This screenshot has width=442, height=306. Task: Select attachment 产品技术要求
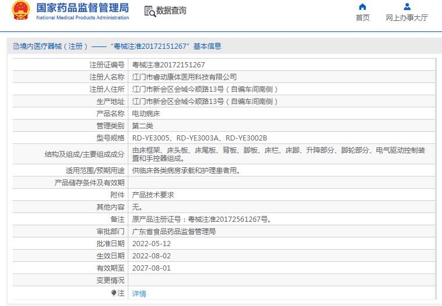point(153,195)
